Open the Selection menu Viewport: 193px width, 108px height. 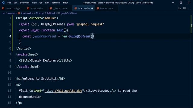[25, 3]
